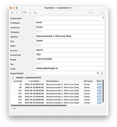Open Invoice table via arrow button
The height and width of the screenshot is (127, 117).
13,77
